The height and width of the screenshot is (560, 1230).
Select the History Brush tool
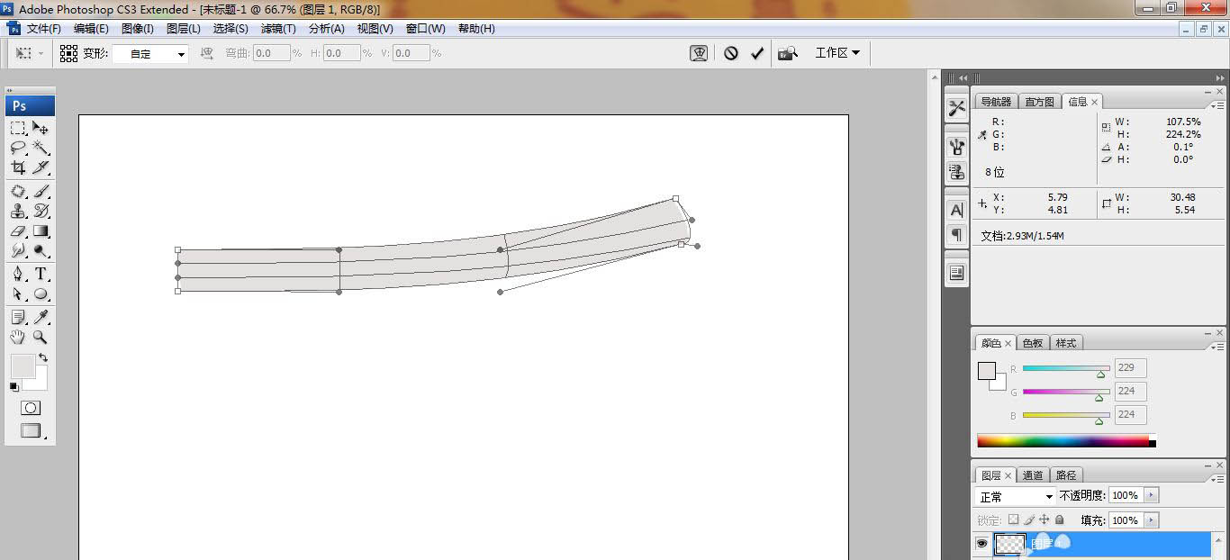(41, 212)
